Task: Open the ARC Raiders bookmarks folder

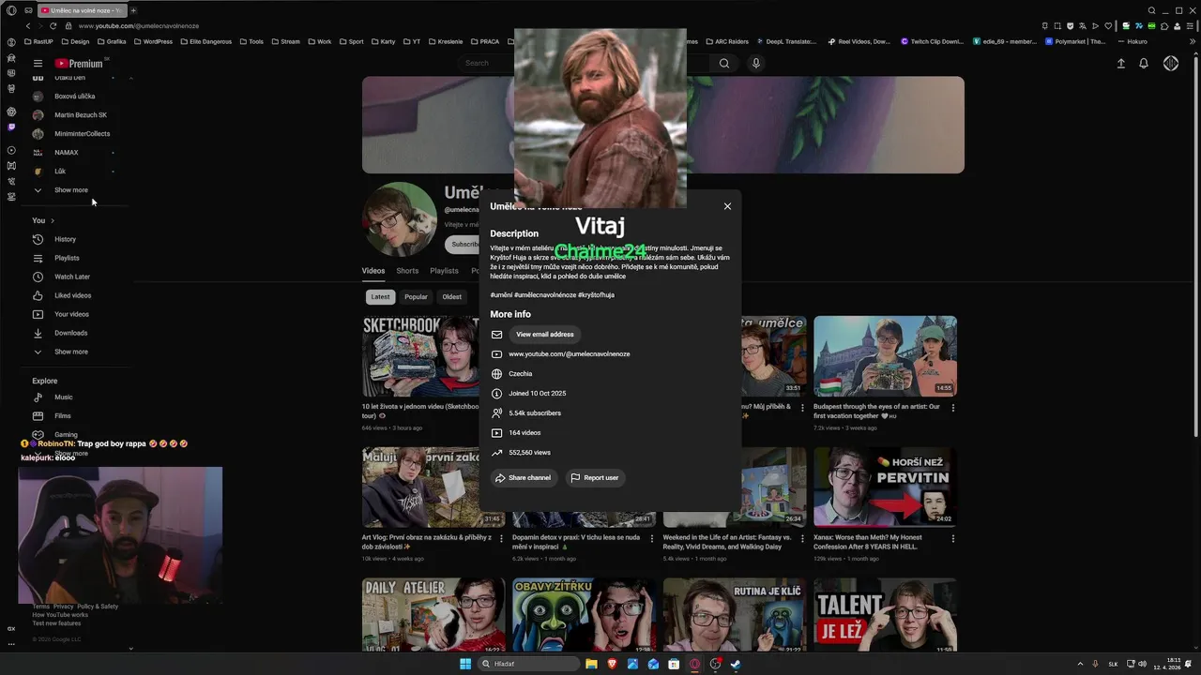Action: pos(726,41)
